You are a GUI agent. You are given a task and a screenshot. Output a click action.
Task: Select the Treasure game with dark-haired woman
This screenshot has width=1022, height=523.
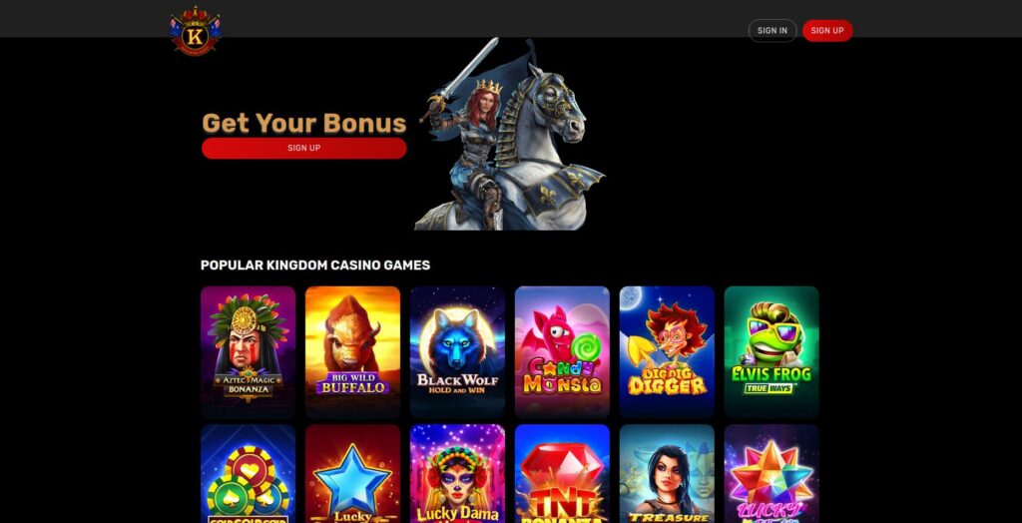[x=667, y=474]
